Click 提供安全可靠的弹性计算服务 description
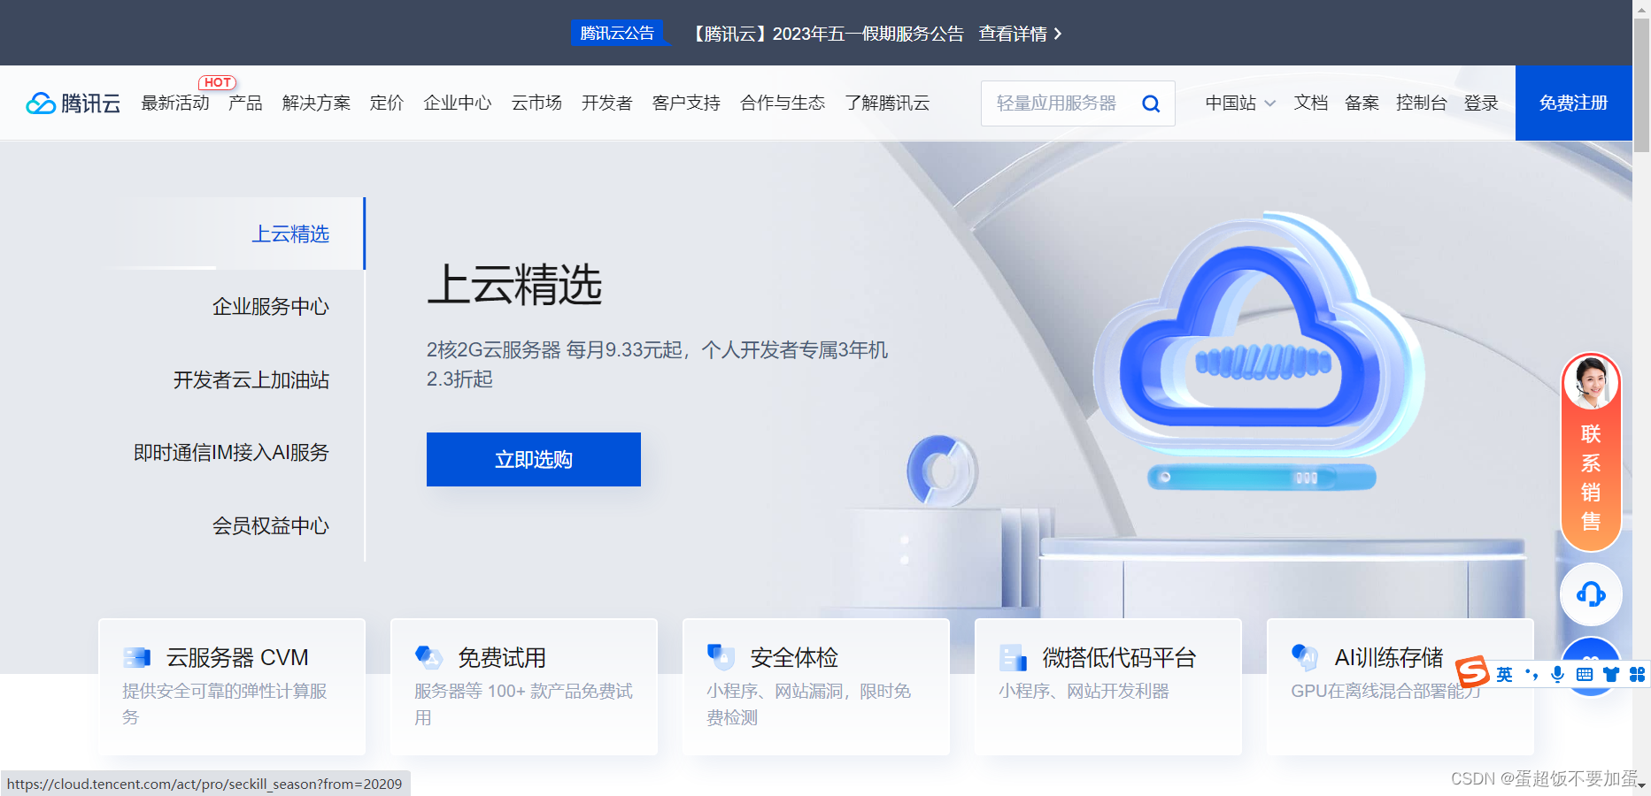This screenshot has height=796, width=1651. tap(225, 704)
